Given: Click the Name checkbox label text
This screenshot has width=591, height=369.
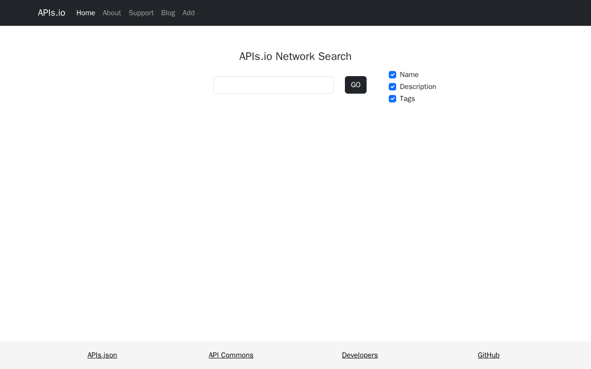Looking at the screenshot, I should [409, 75].
